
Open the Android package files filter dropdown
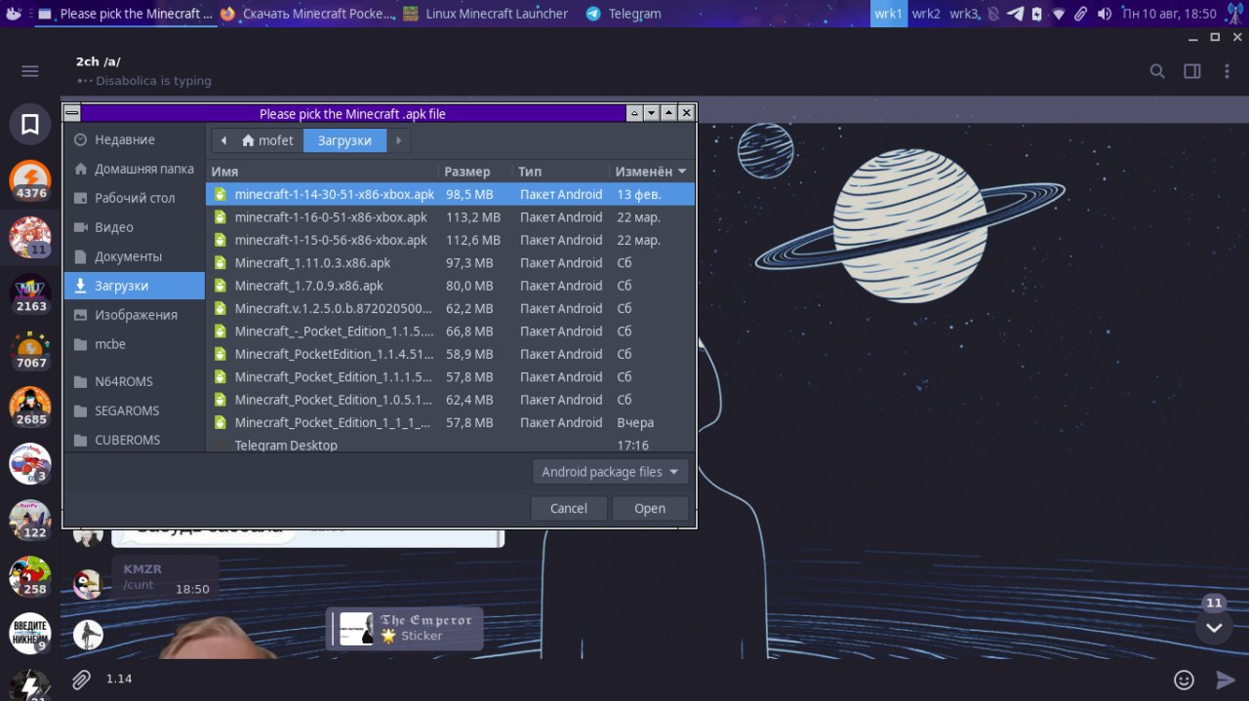coord(610,472)
